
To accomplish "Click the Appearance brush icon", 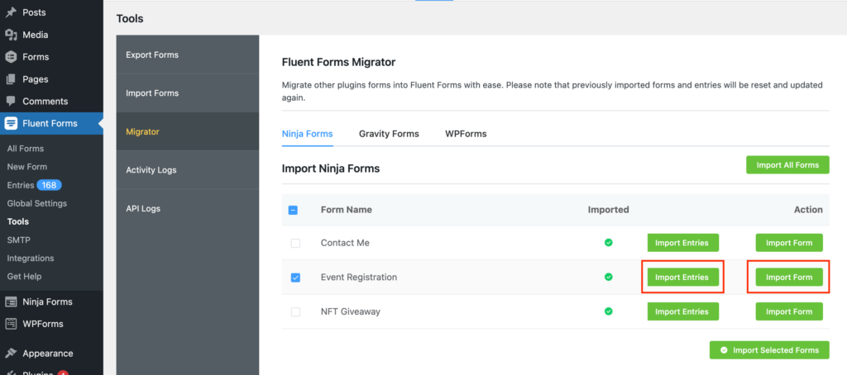I will (11, 354).
